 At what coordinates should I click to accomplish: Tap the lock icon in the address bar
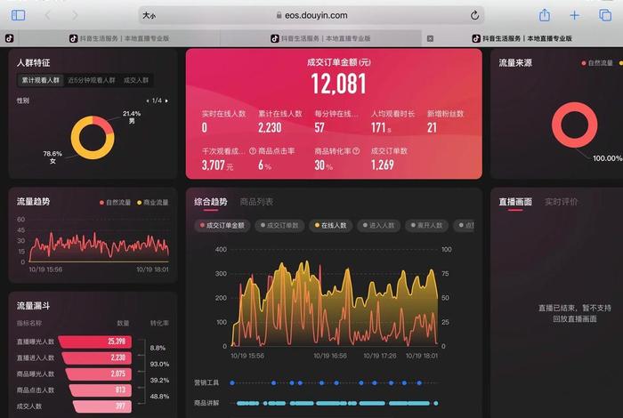pos(279,15)
